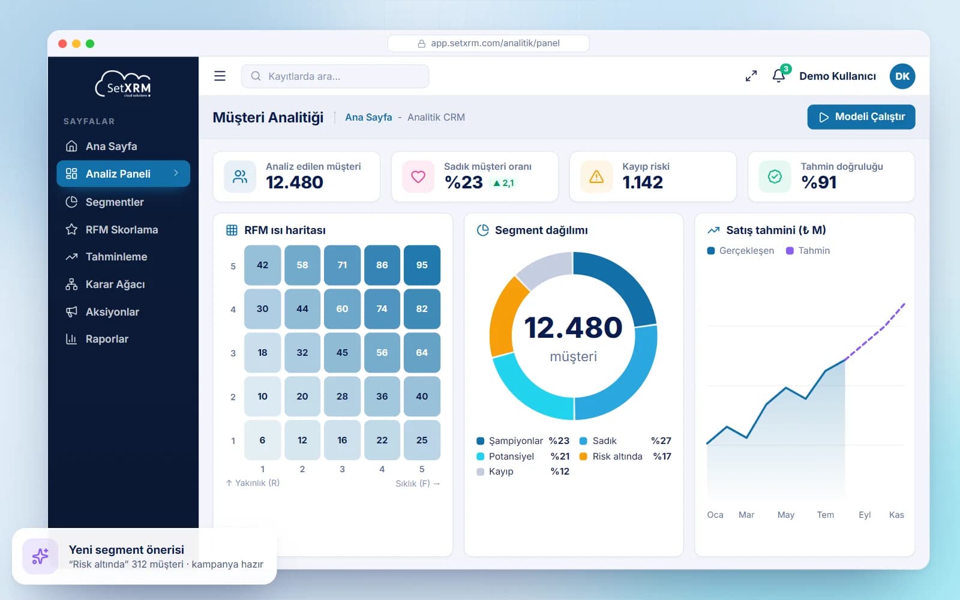Open the Yeni segment önerisi notification
The image size is (960, 600).
pos(144,556)
